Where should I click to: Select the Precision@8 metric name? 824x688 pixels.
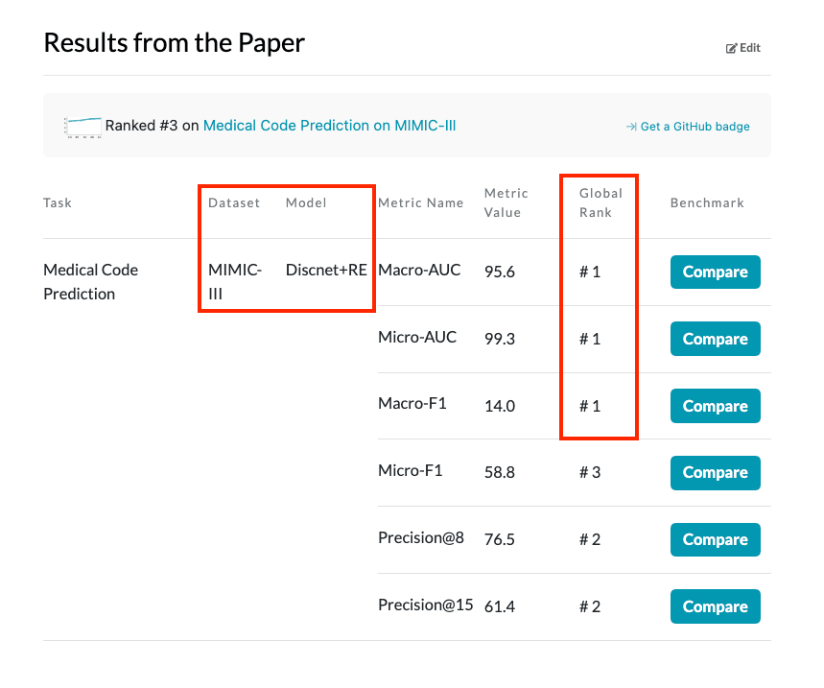coord(421,538)
